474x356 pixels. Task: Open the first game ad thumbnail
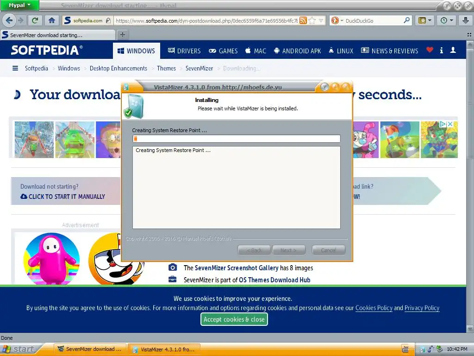pos(34,140)
